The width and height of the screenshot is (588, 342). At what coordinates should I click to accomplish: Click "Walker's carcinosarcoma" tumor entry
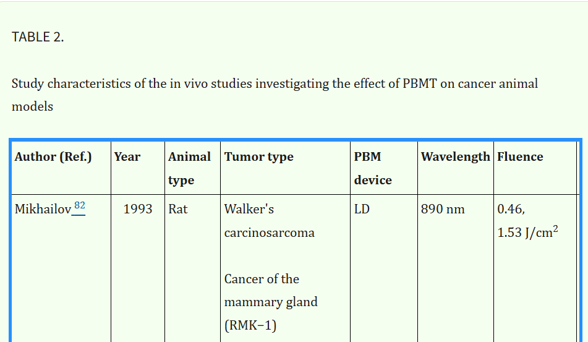point(269,221)
